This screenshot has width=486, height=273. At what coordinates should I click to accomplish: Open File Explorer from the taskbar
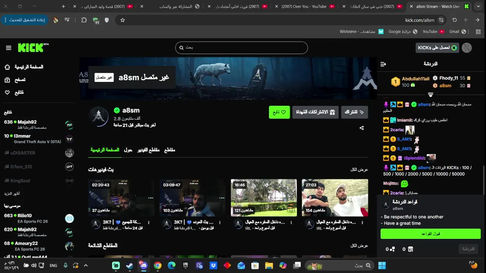269,265
